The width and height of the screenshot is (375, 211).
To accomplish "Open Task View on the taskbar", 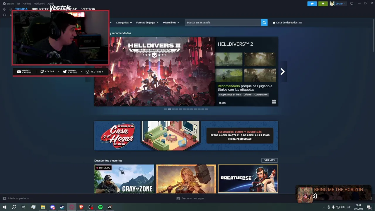I will click(23, 207).
